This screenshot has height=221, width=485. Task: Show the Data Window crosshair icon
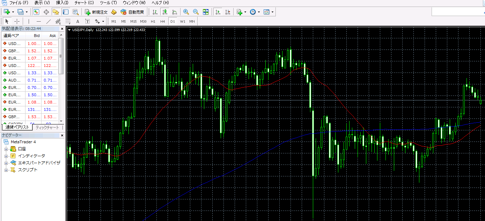(x=46, y=12)
